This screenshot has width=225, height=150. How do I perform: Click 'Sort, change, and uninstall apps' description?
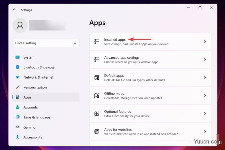coord(136,44)
